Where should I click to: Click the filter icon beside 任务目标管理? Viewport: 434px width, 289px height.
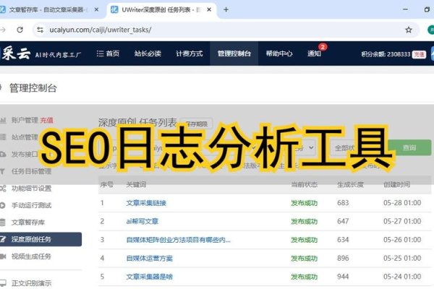(2, 171)
